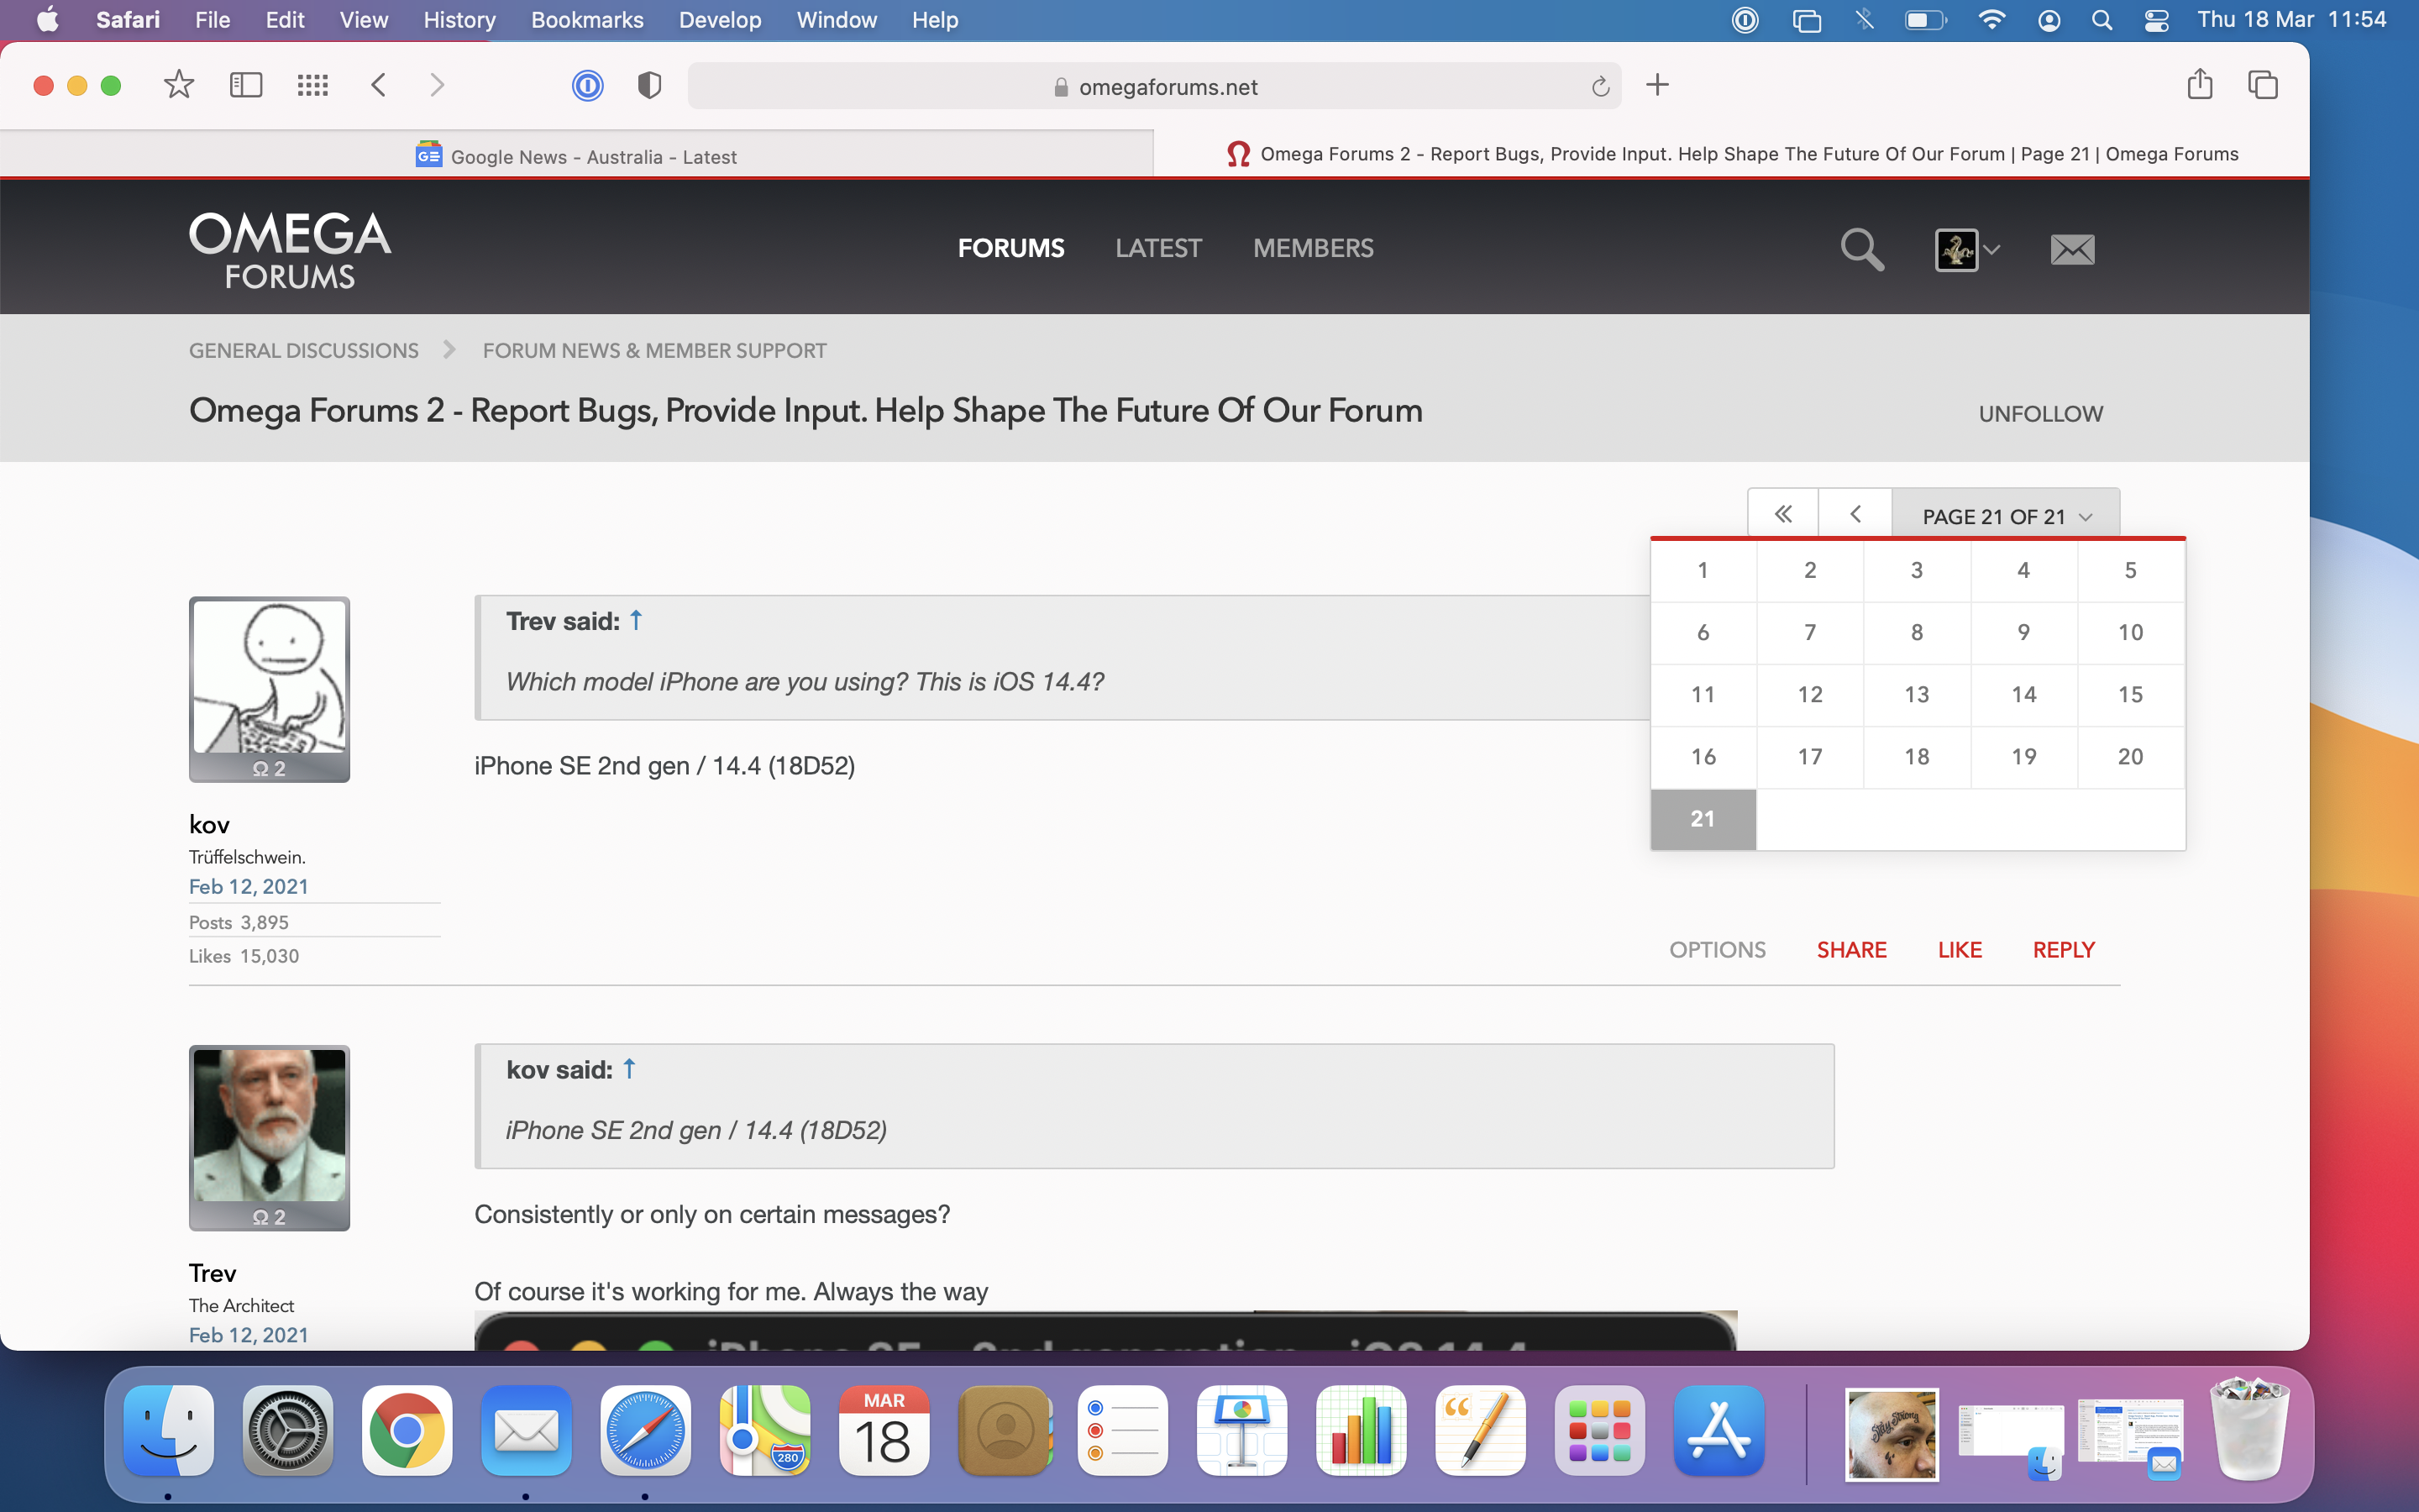Click the privacy report shield icon

[648, 85]
